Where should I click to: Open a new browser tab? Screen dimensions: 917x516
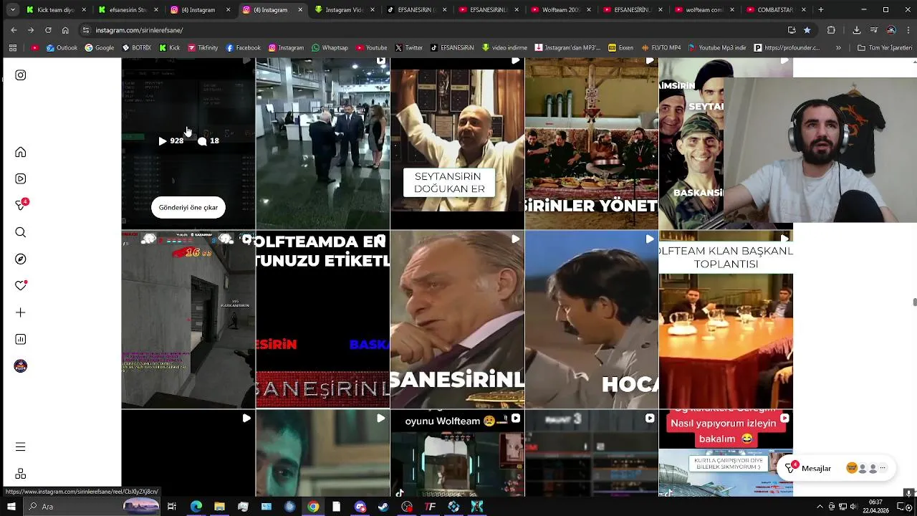click(821, 10)
